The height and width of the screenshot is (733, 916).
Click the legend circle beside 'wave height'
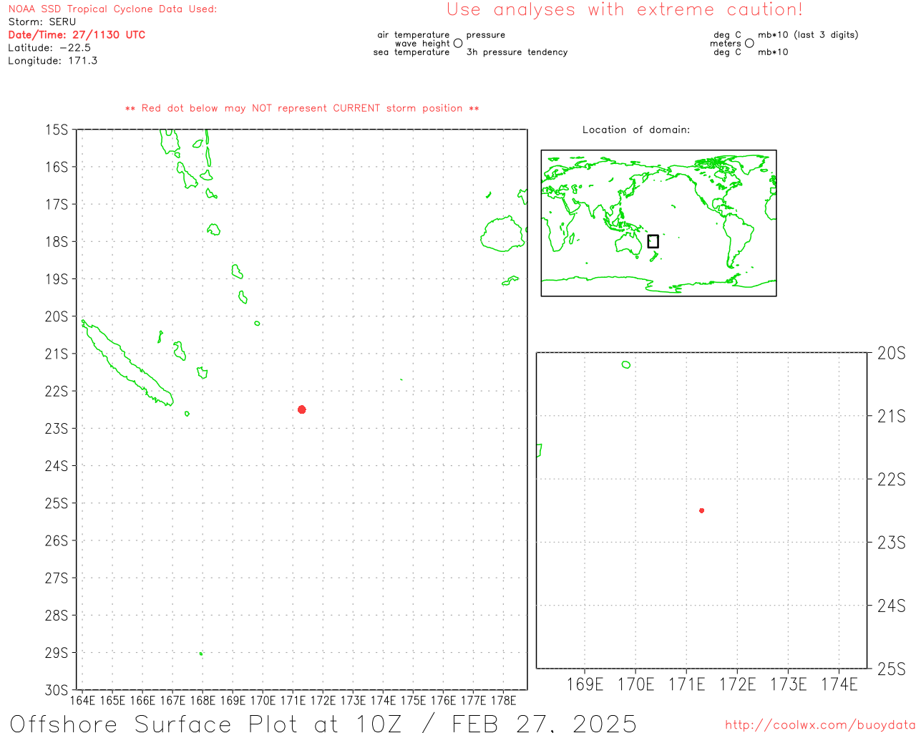click(x=458, y=43)
